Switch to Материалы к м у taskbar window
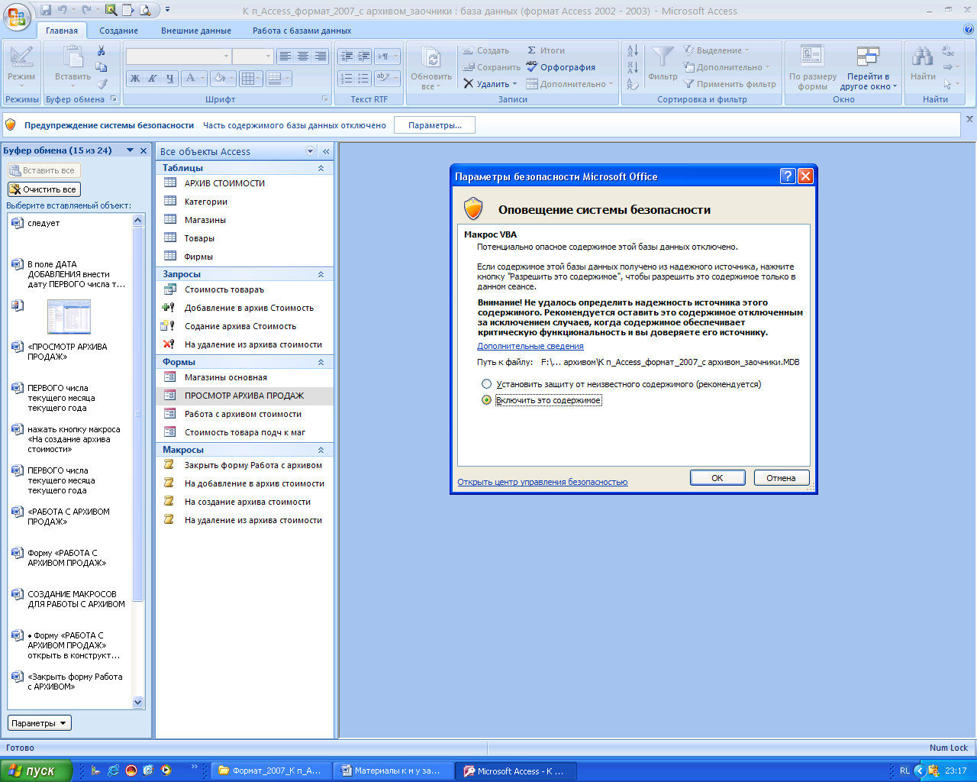Image resolution: width=977 pixels, height=782 pixels. coord(395,771)
